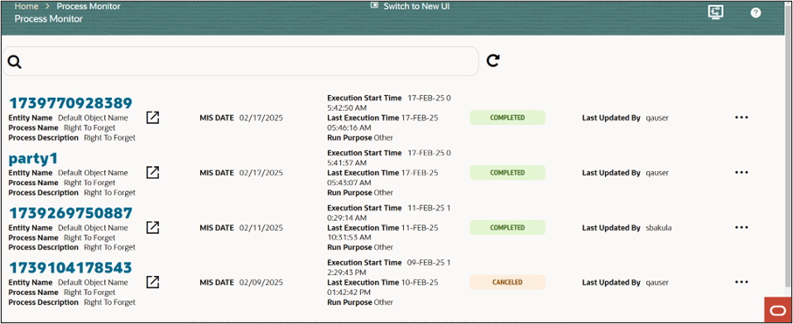Open process 1739770928389
The height and width of the screenshot is (324, 793).
[x=70, y=103]
